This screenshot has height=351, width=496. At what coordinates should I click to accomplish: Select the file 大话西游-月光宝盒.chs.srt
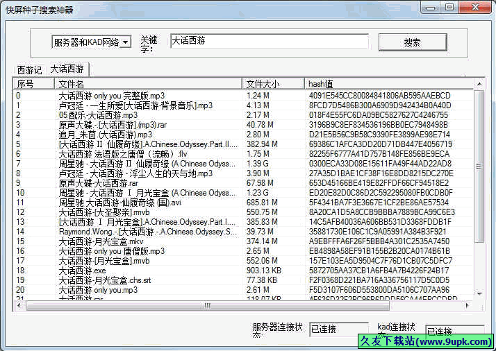pos(244,280)
